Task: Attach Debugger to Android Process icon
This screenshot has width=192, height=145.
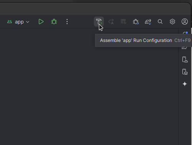Action: click(136, 22)
